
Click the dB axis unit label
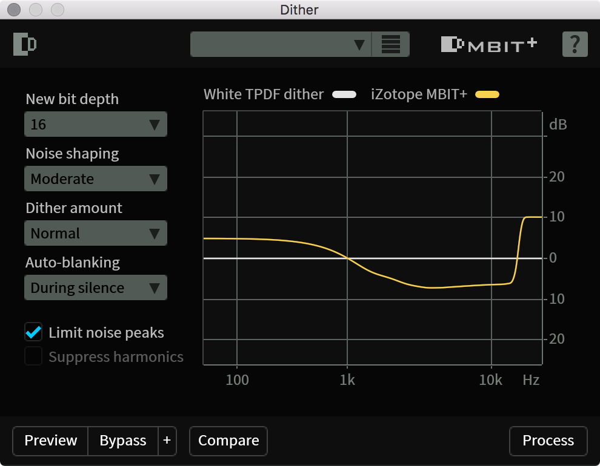[x=558, y=125]
